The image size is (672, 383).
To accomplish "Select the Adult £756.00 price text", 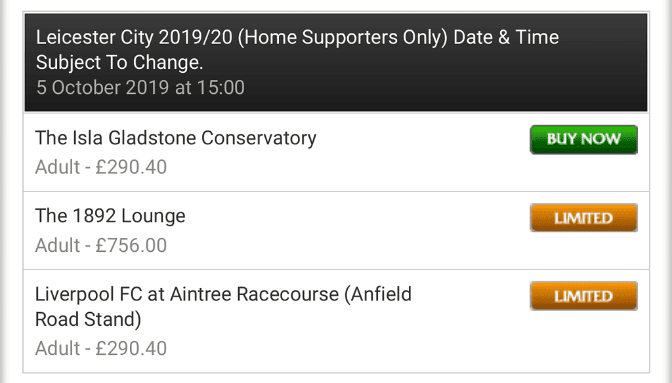I will click(x=100, y=245).
